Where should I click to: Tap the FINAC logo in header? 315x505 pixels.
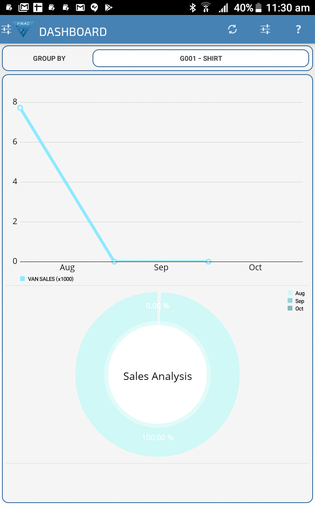click(23, 30)
